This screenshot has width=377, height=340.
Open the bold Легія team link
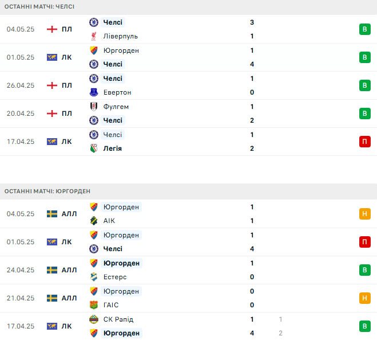tap(113, 148)
